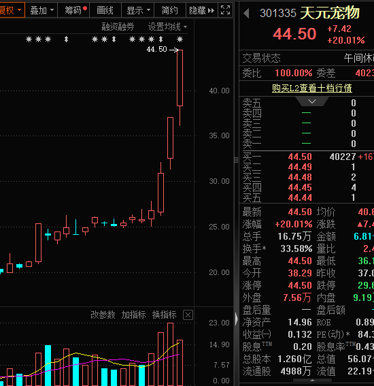Collapse sell orders with the chevron down
This screenshot has width=374, height=386.
tap(312, 101)
